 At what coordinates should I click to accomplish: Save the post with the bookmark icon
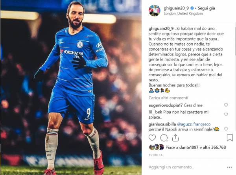click(230, 138)
